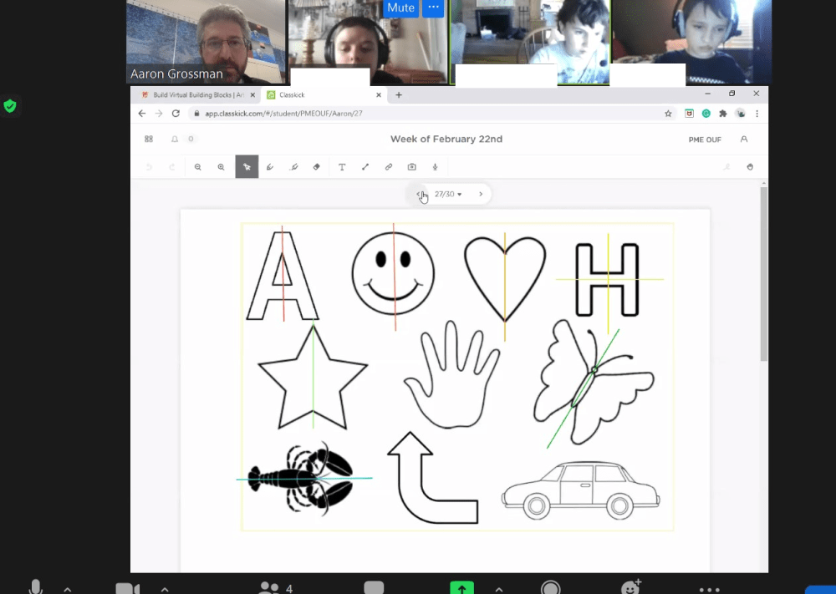Viewport: 836px width, 594px height.
Task: Click the browser address bar URL
Action: point(284,114)
